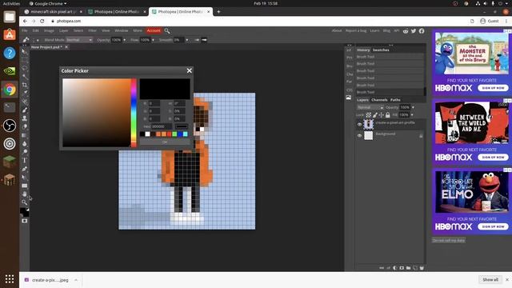Image resolution: width=512 pixels, height=288 pixels.
Task: Select the Blur tool
Action: pos(25,144)
